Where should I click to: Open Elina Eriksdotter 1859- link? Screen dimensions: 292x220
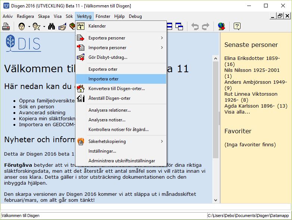click(x=252, y=61)
